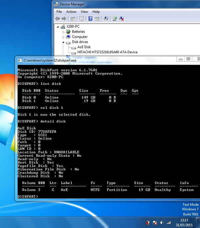Select HITACHI HTS723216L9SA60 ATA Device entry
This screenshot has width=200, height=228.
click(107, 52)
